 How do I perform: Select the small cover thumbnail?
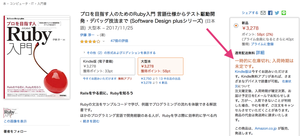(x=11, y=113)
